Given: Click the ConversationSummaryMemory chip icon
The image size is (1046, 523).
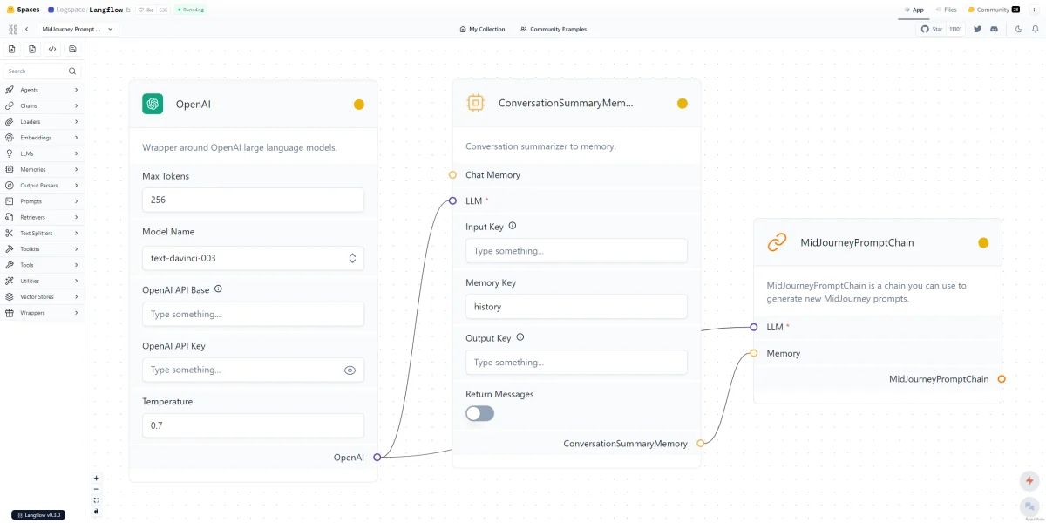Looking at the screenshot, I should (475, 103).
